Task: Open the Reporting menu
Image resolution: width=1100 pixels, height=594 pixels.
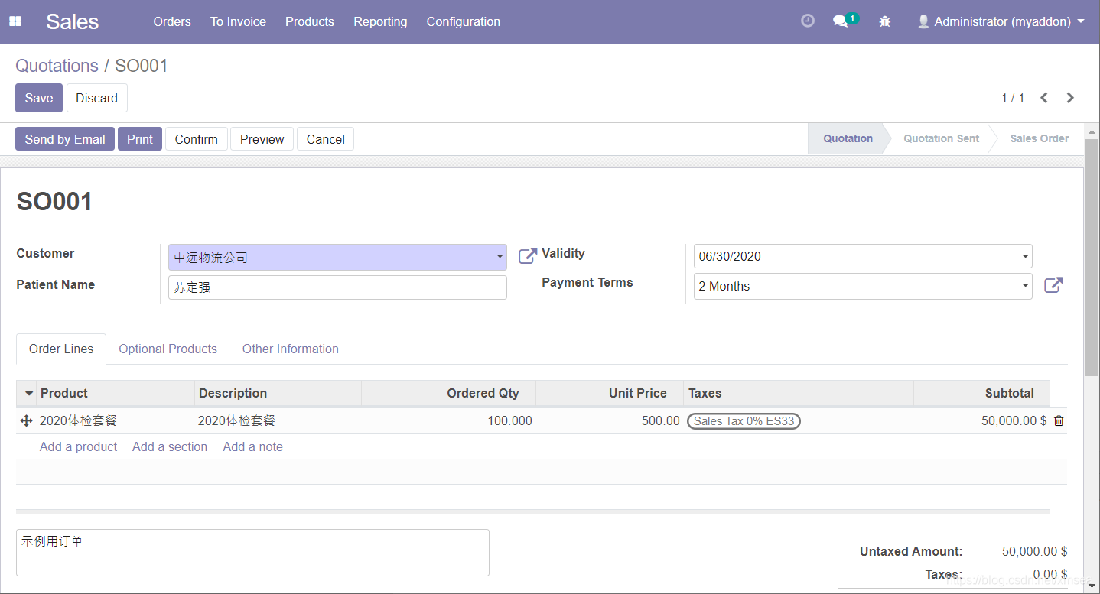Action: [380, 21]
